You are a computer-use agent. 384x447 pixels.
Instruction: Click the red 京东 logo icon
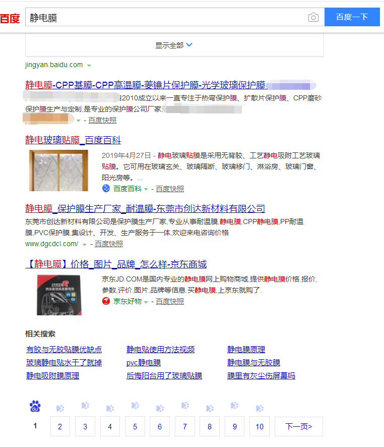pos(106,301)
